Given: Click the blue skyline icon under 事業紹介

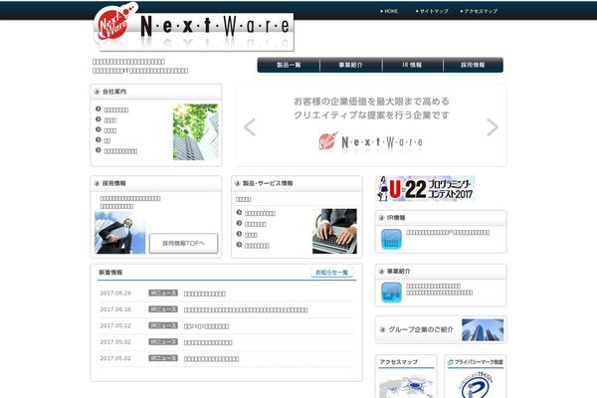Looking at the screenshot, I should pyautogui.click(x=391, y=293).
